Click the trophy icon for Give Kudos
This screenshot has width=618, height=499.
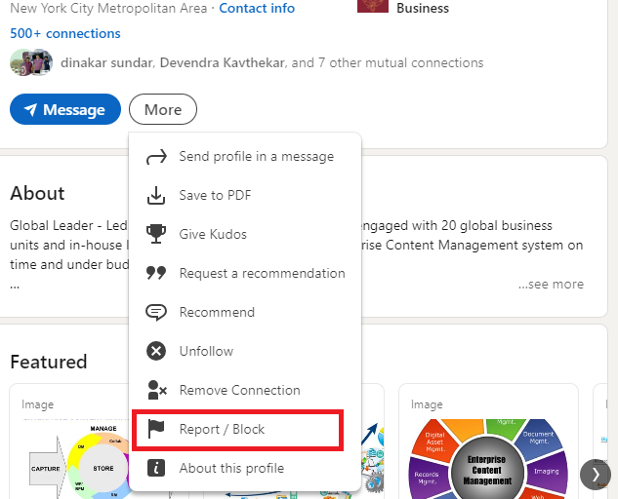click(x=156, y=234)
